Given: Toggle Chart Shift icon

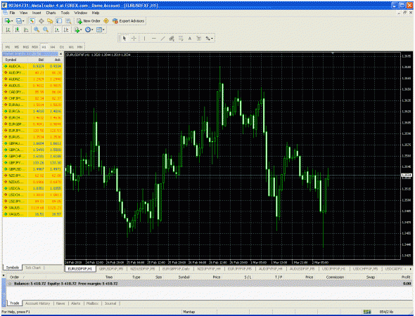Looking at the screenshot, I should click(x=66, y=30).
